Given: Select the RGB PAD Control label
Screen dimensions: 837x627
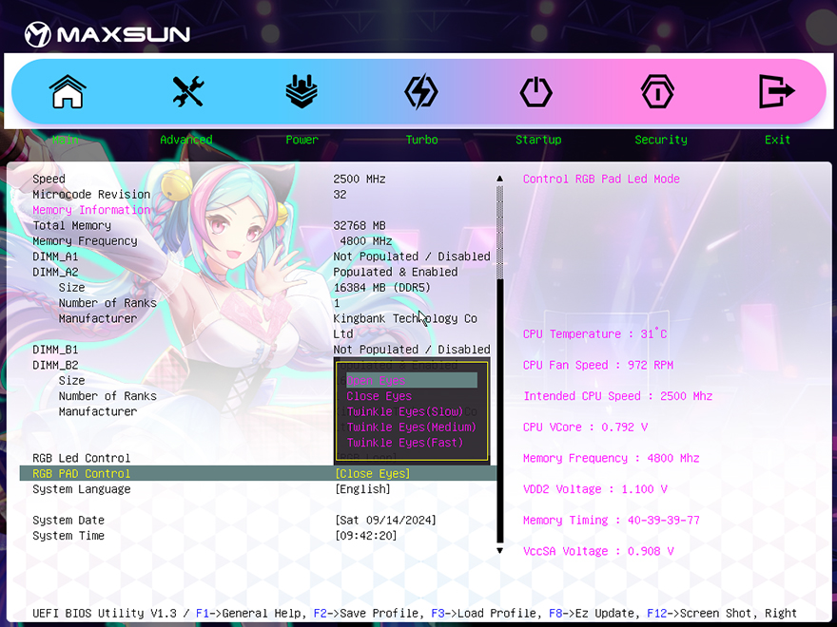Looking at the screenshot, I should point(81,473).
